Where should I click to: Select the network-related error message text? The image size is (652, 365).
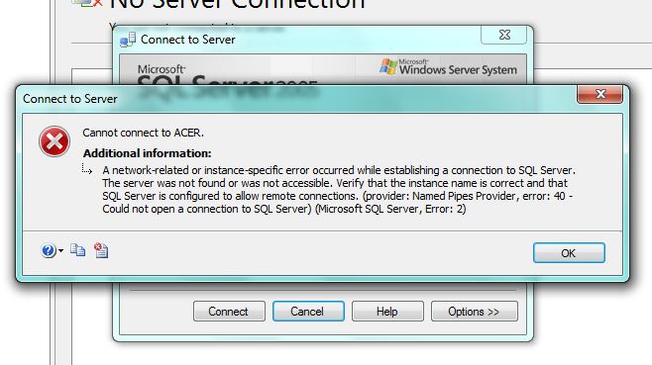click(x=339, y=189)
